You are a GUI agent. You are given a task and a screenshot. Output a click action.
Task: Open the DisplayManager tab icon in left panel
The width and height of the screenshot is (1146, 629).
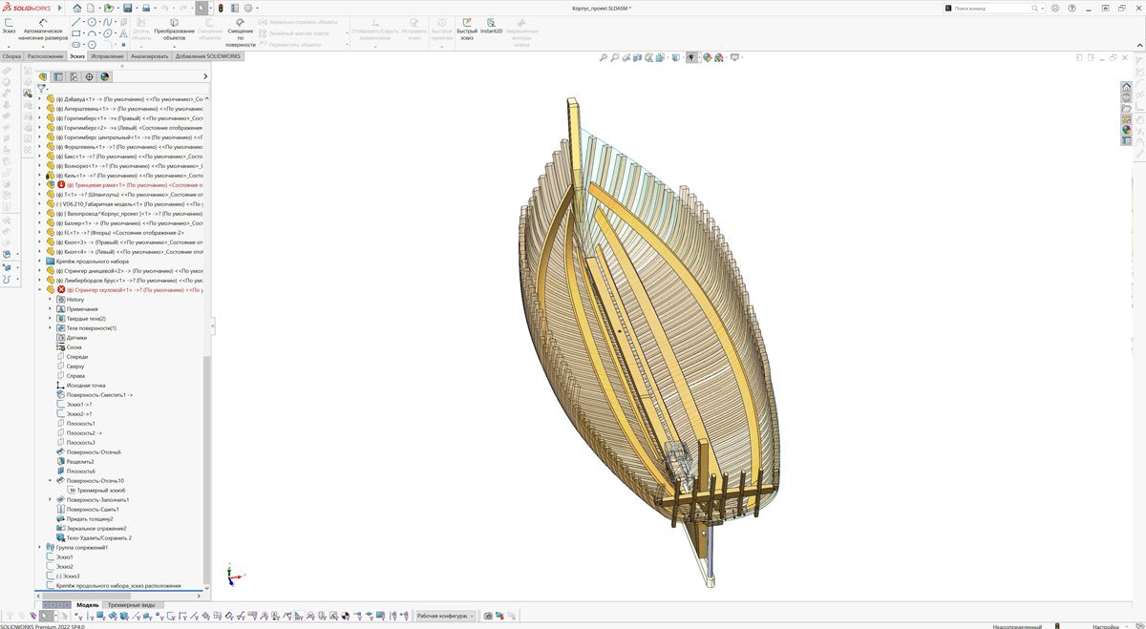(x=104, y=77)
